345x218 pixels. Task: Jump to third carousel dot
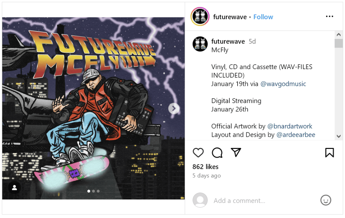[98, 191]
